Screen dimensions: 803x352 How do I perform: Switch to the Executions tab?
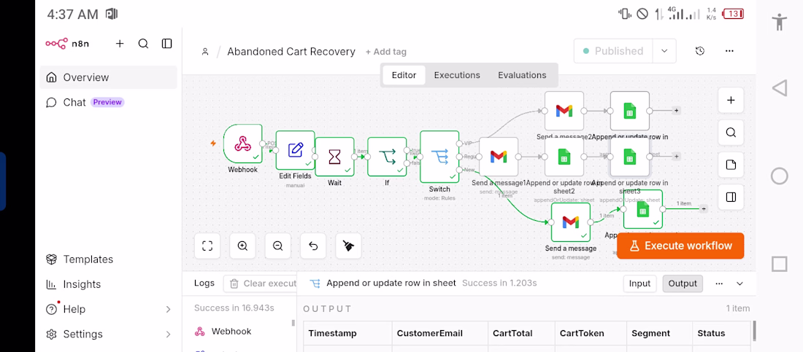tap(457, 75)
